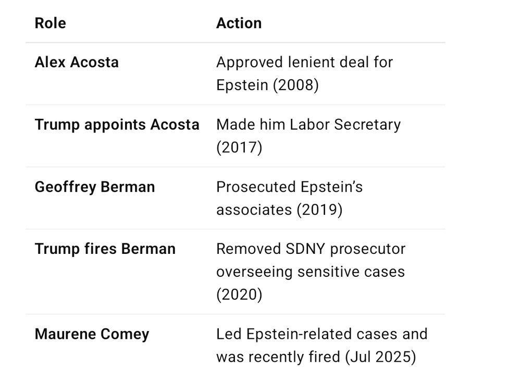Click the Action column header
The image size is (521, 392).
(239, 23)
